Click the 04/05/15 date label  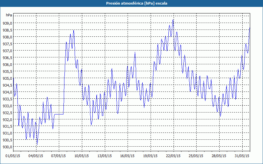tap(36, 156)
